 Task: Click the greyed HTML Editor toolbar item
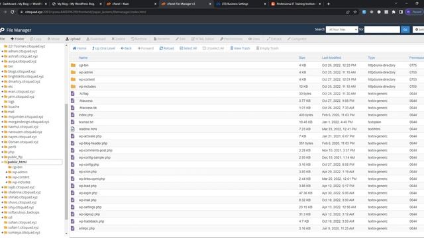(202, 39)
